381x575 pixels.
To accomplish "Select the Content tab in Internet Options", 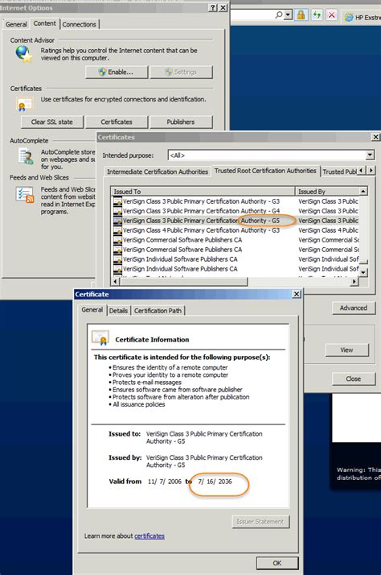I will tap(45, 23).
